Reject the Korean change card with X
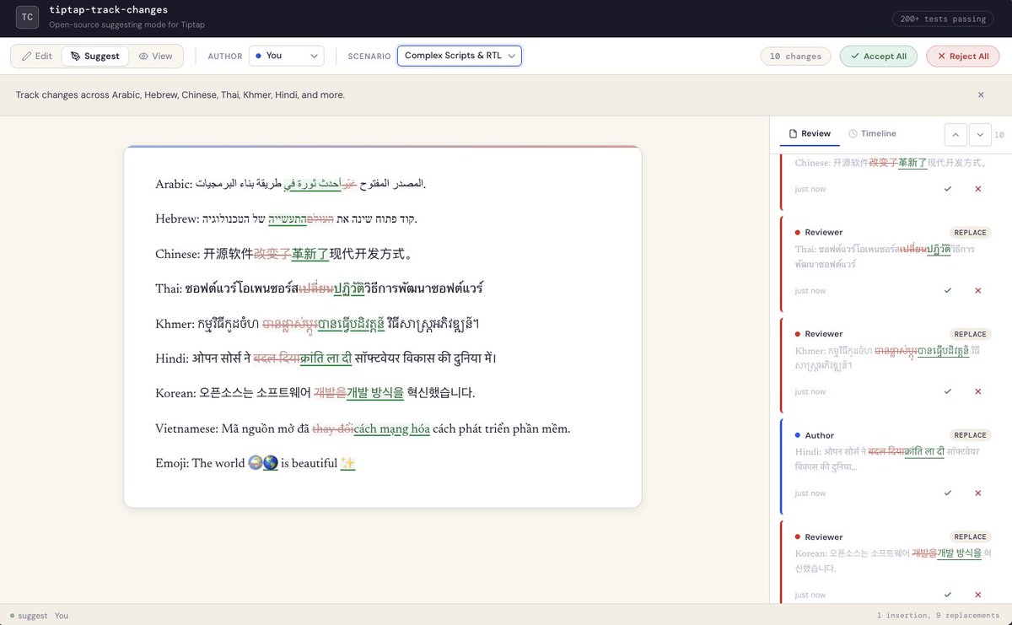This screenshot has height=625, width=1012. tap(978, 595)
